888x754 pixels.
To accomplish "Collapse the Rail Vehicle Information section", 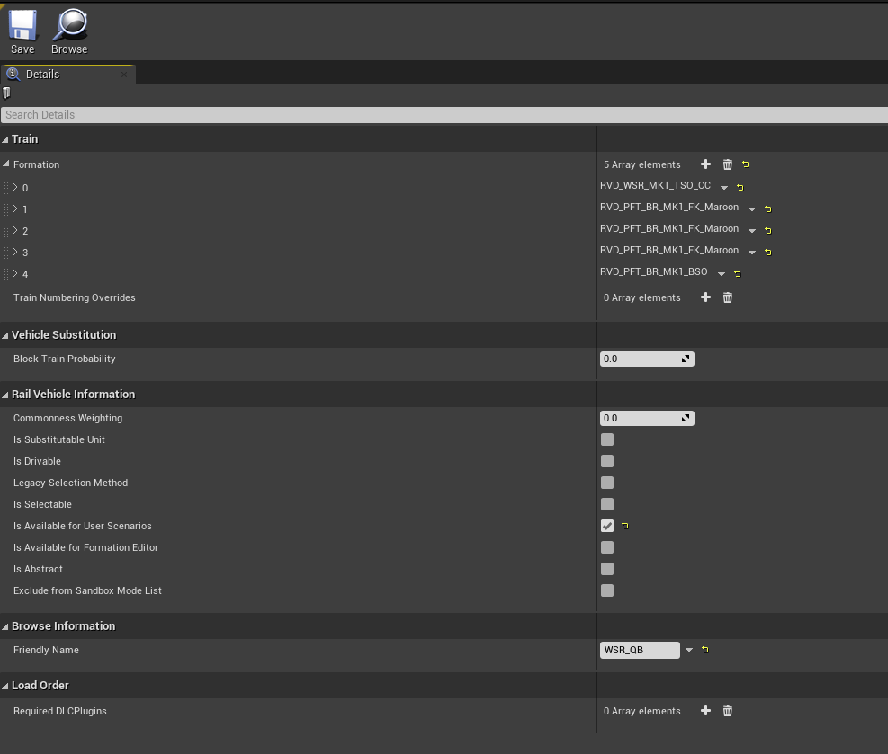I will tap(6, 395).
